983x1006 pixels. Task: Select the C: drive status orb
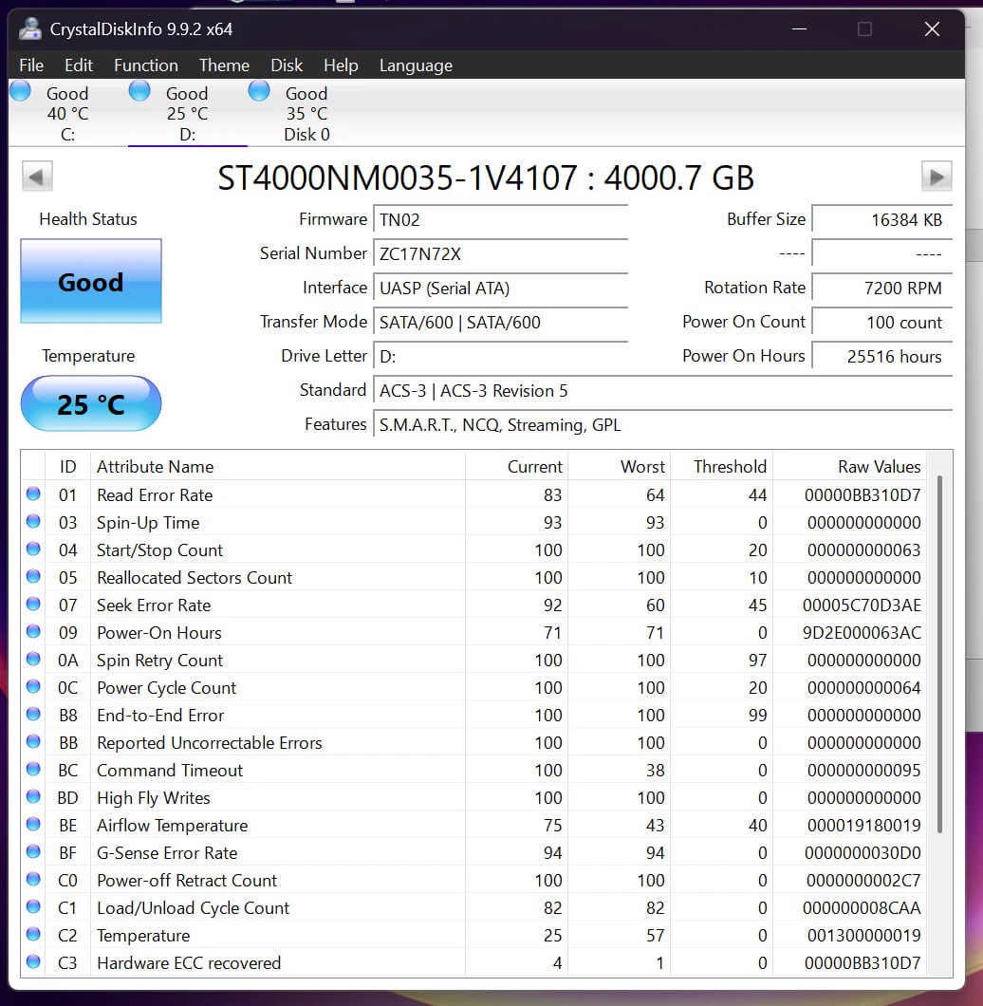pyautogui.click(x=21, y=91)
